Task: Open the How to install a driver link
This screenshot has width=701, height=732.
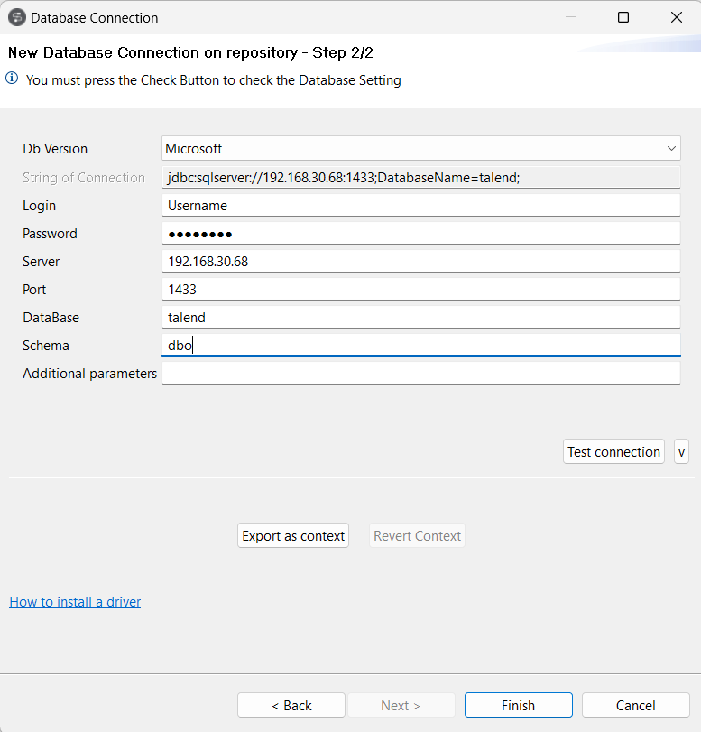Action: click(75, 601)
